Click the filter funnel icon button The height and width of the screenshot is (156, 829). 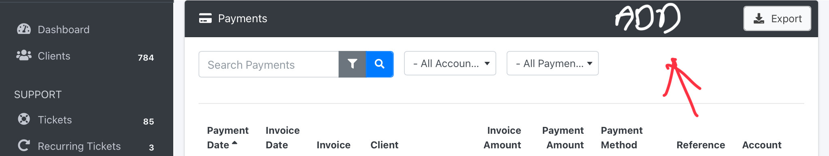(352, 64)
